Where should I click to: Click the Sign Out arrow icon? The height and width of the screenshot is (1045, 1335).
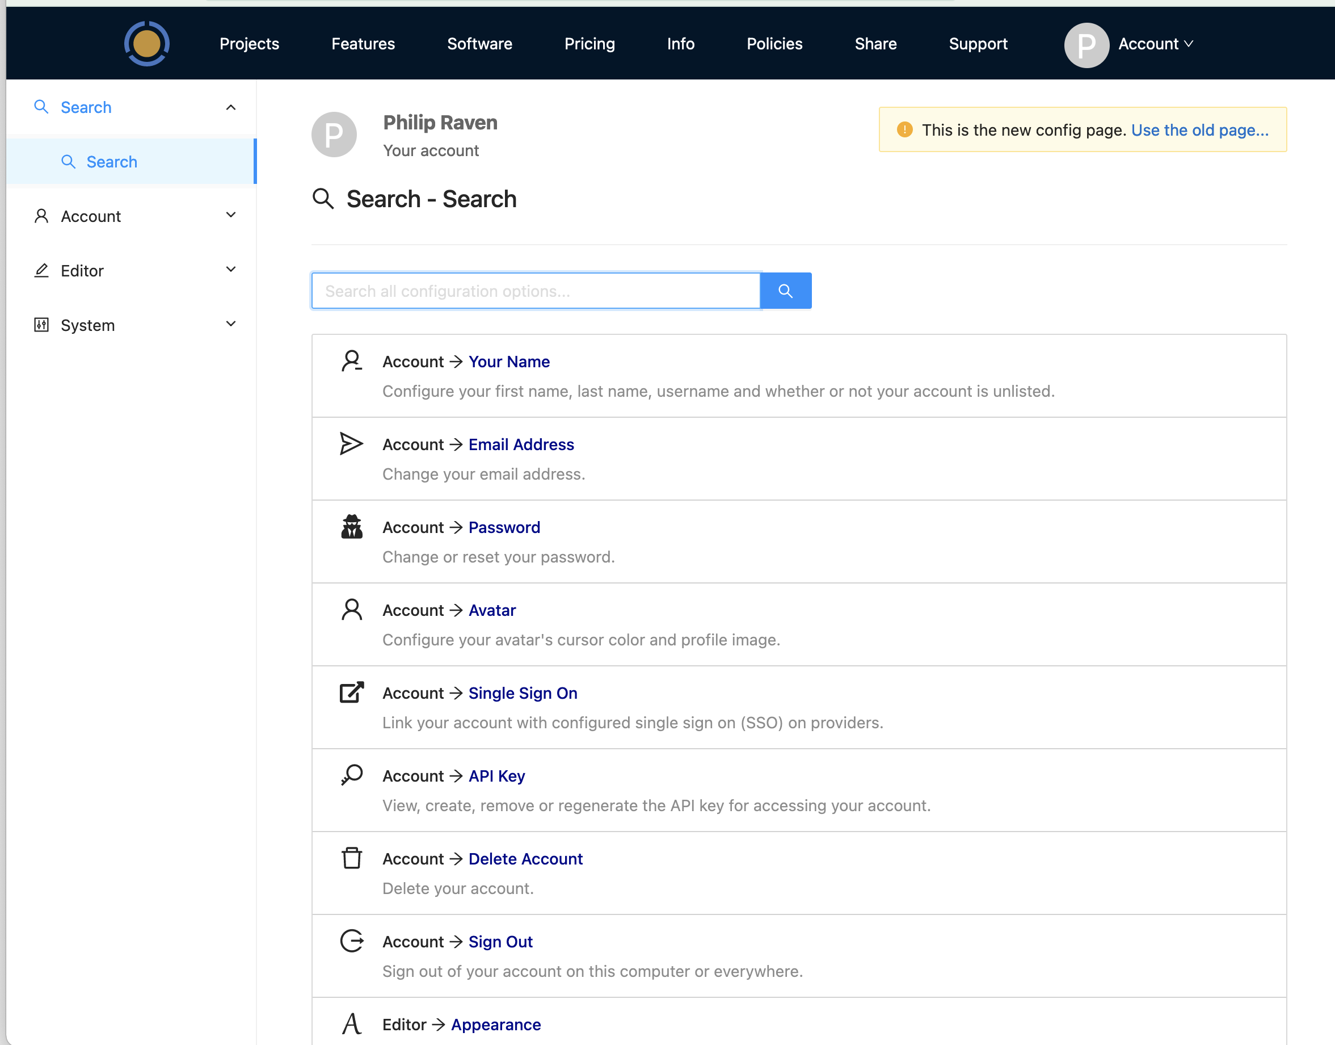(352, 941)
